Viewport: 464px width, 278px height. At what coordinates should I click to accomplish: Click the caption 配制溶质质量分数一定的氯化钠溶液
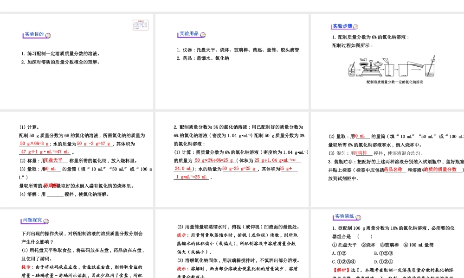[x=394, y=82]
